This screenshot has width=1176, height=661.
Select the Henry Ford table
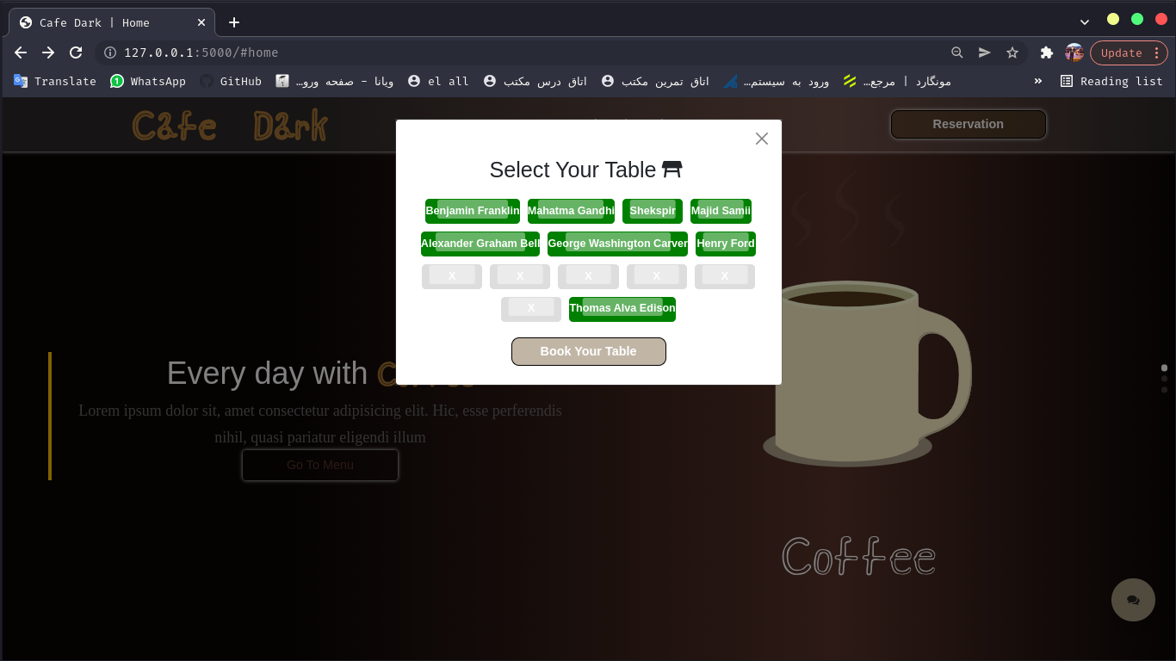[726, 244]
